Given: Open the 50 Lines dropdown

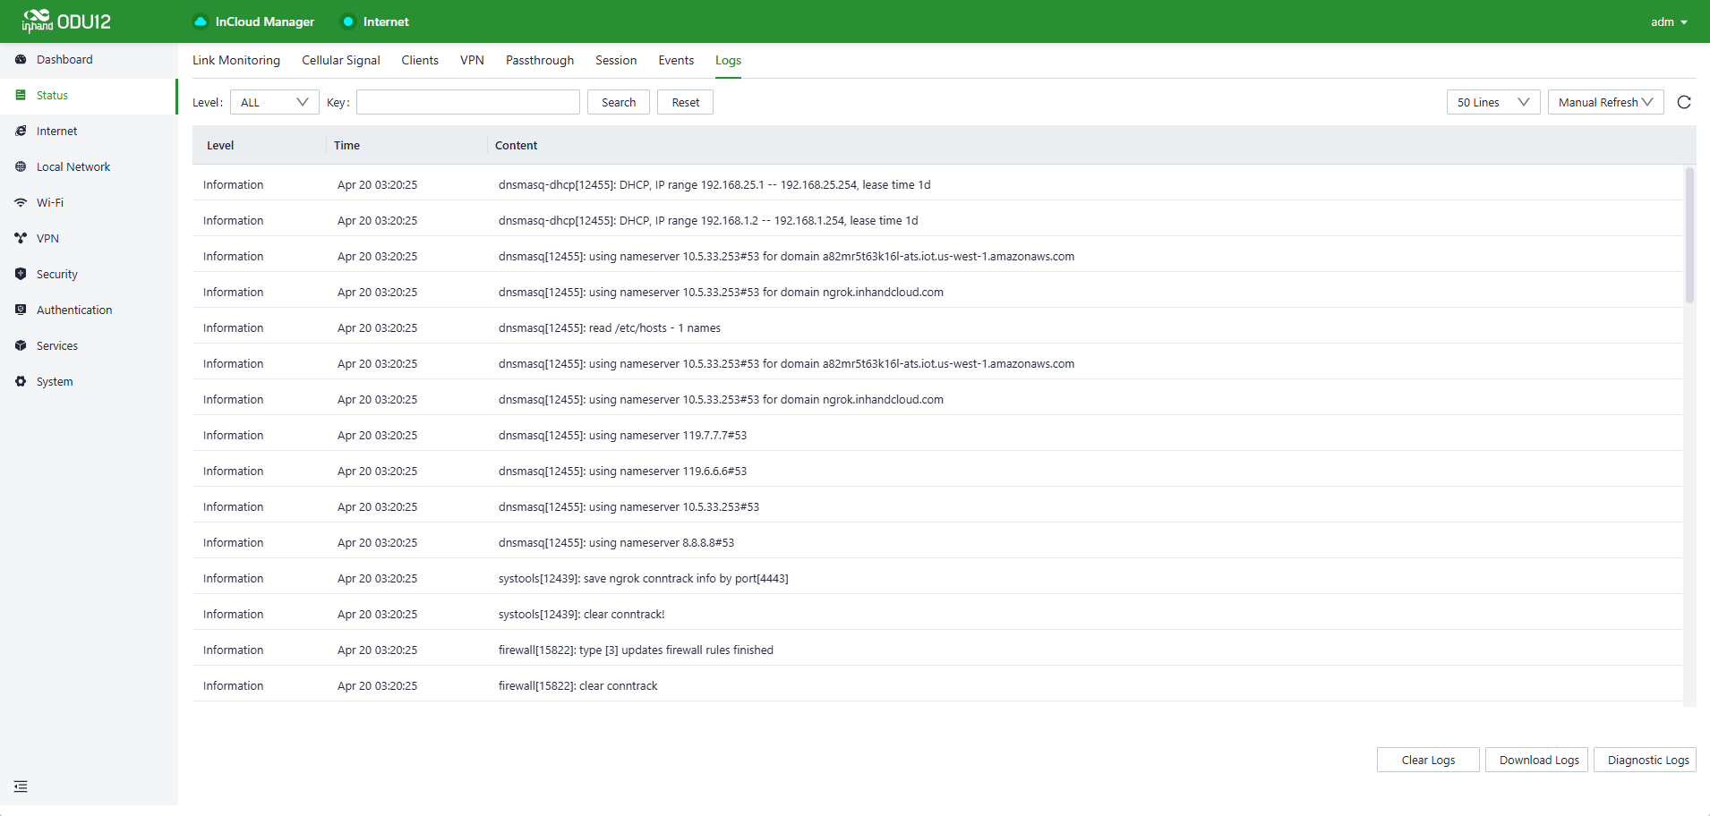Looking at the screenshot, I should click(x=1492, y=103).
